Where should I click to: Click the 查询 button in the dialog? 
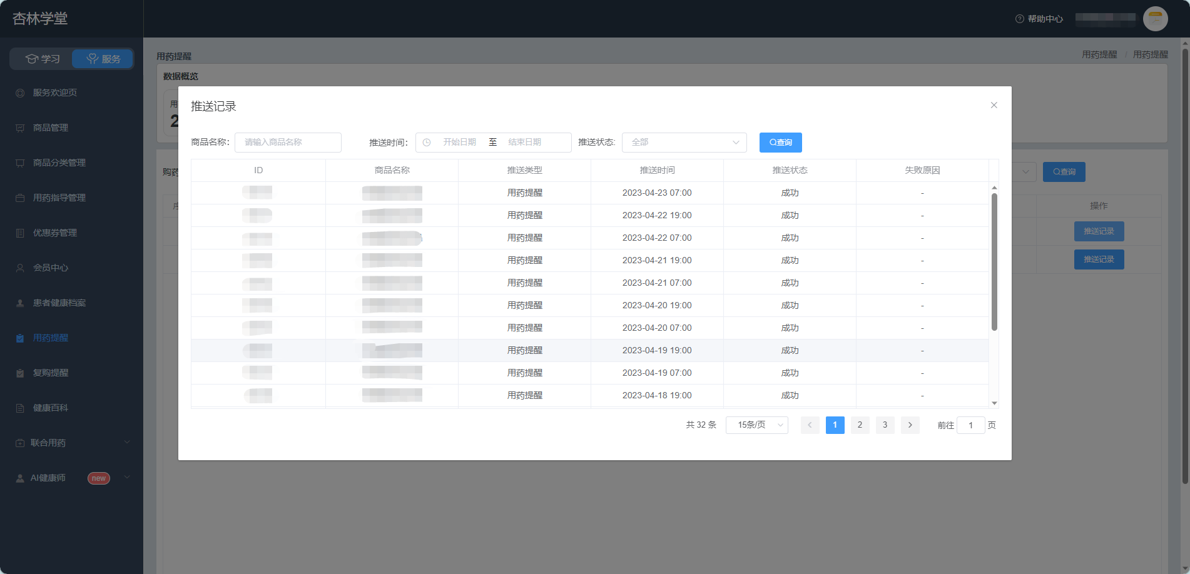(x=781, y=143)
